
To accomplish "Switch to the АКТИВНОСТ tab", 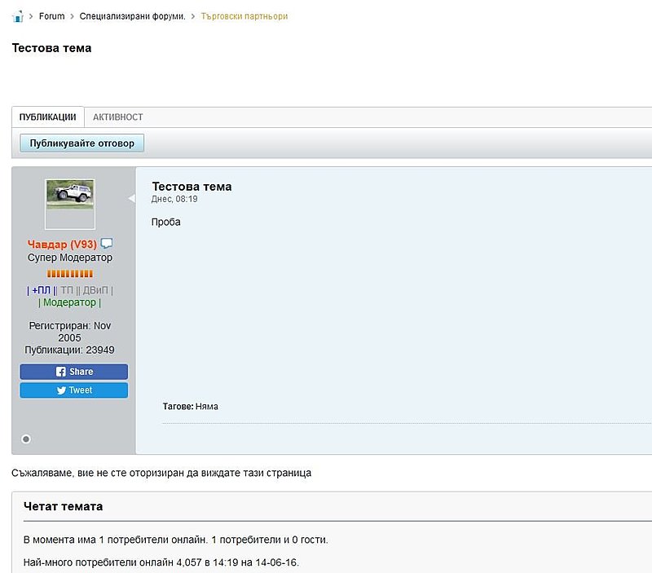I will click(118, 117).
